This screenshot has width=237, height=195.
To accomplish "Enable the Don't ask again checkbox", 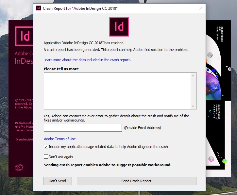I will point(46,157).
